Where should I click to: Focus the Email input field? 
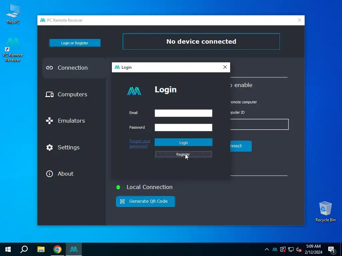[x=183, y=113]
